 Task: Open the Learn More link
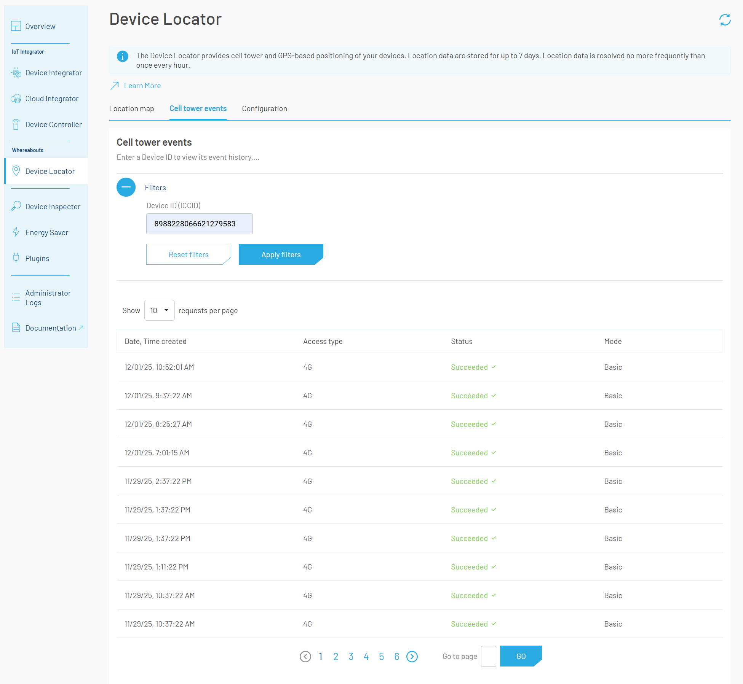tap(142, 86)
